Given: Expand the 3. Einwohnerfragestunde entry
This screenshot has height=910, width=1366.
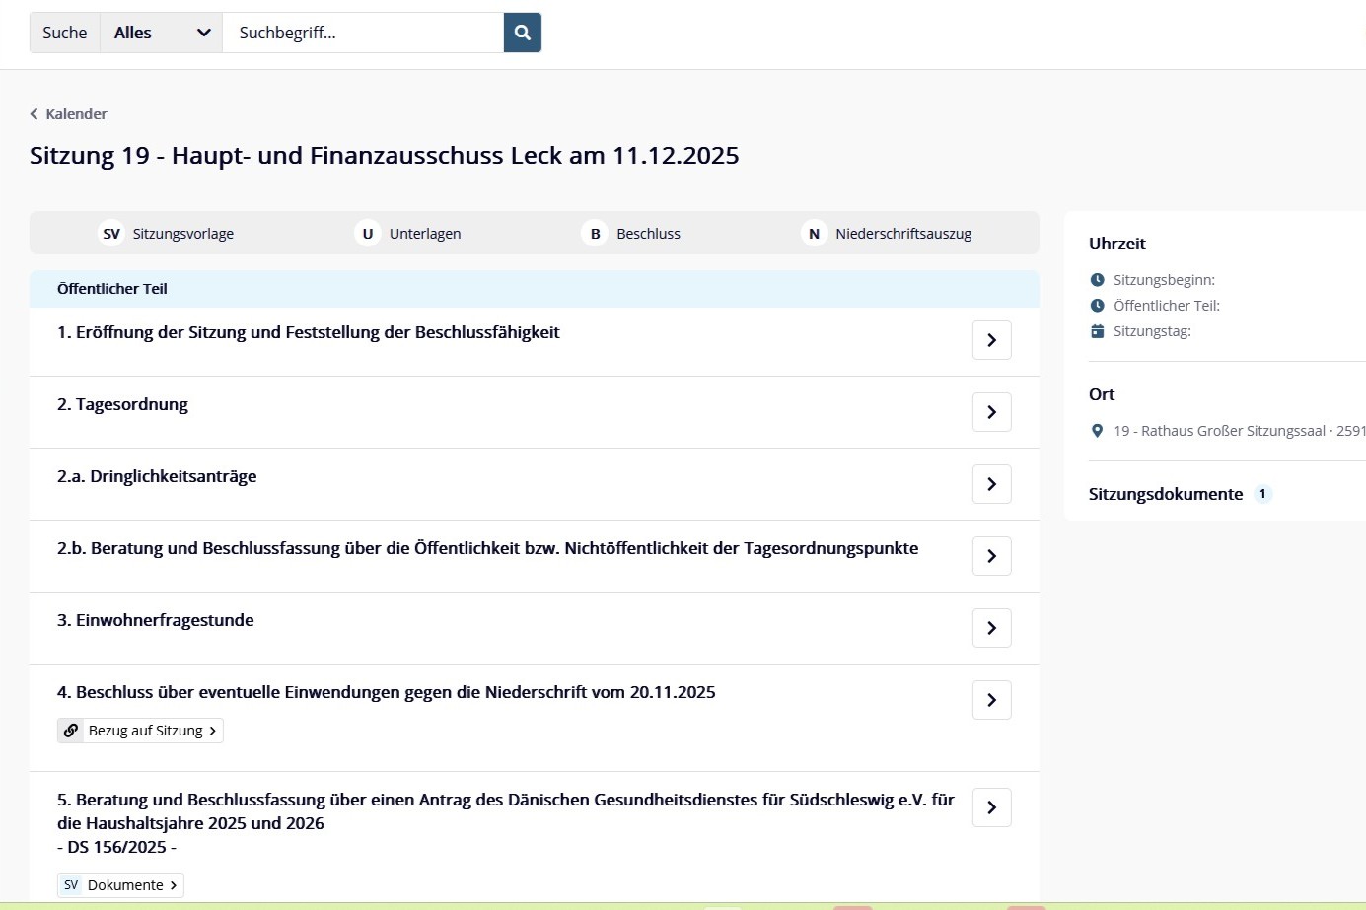Looking at the screenshot, I should 991,628.
